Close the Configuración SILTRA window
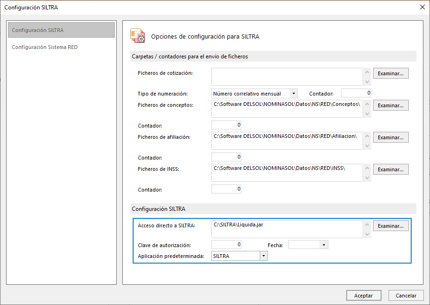Image resolution: width=430 pixels, height=305 pixels. point(422,7)
